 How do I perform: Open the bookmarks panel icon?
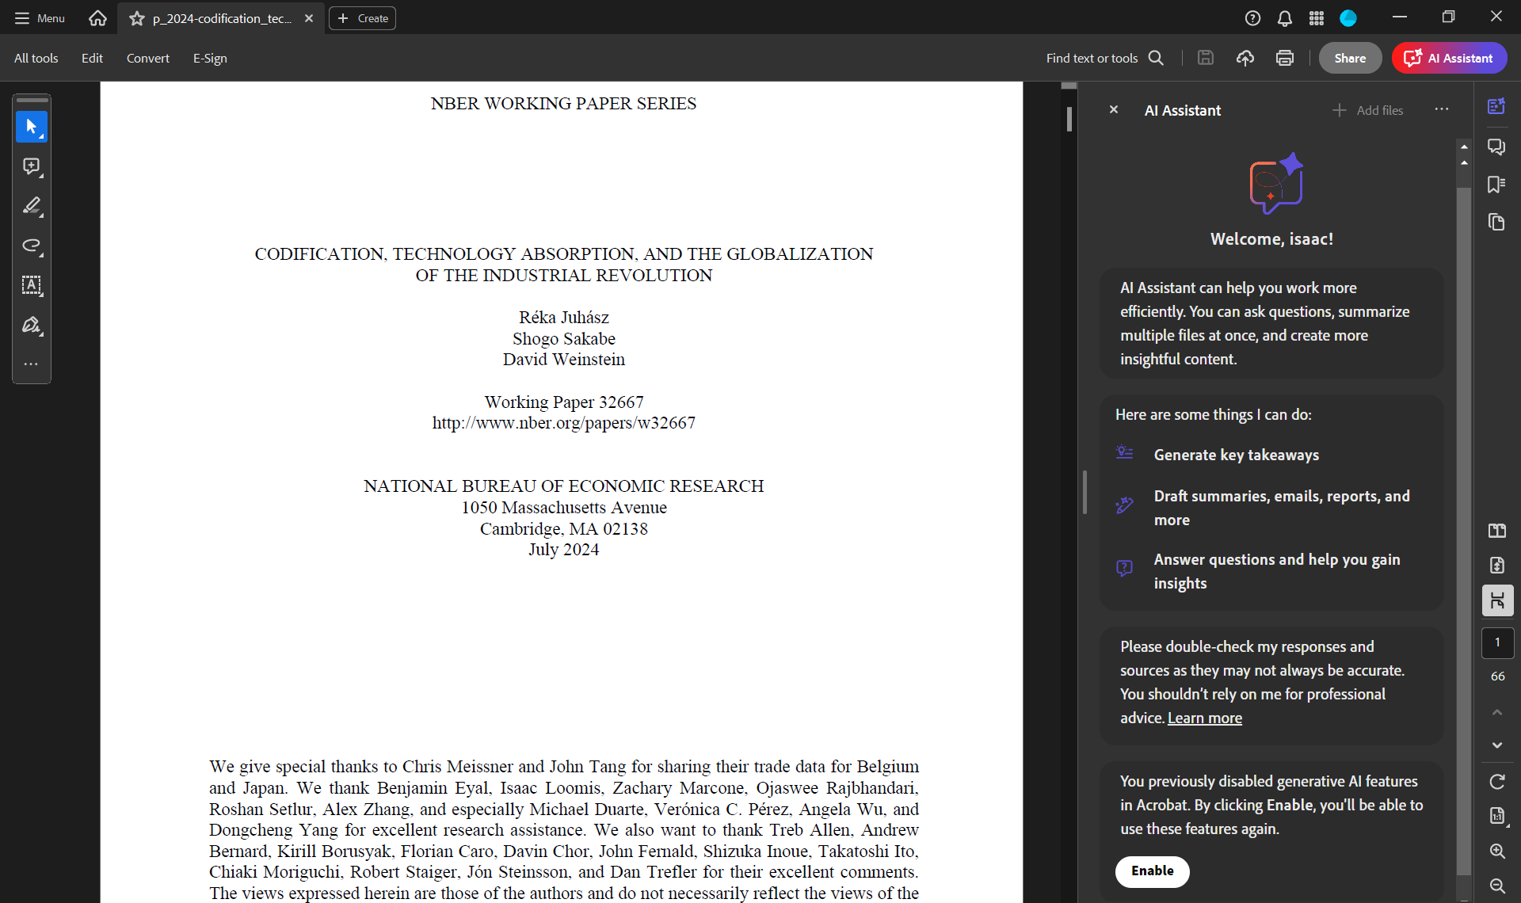1496,185
